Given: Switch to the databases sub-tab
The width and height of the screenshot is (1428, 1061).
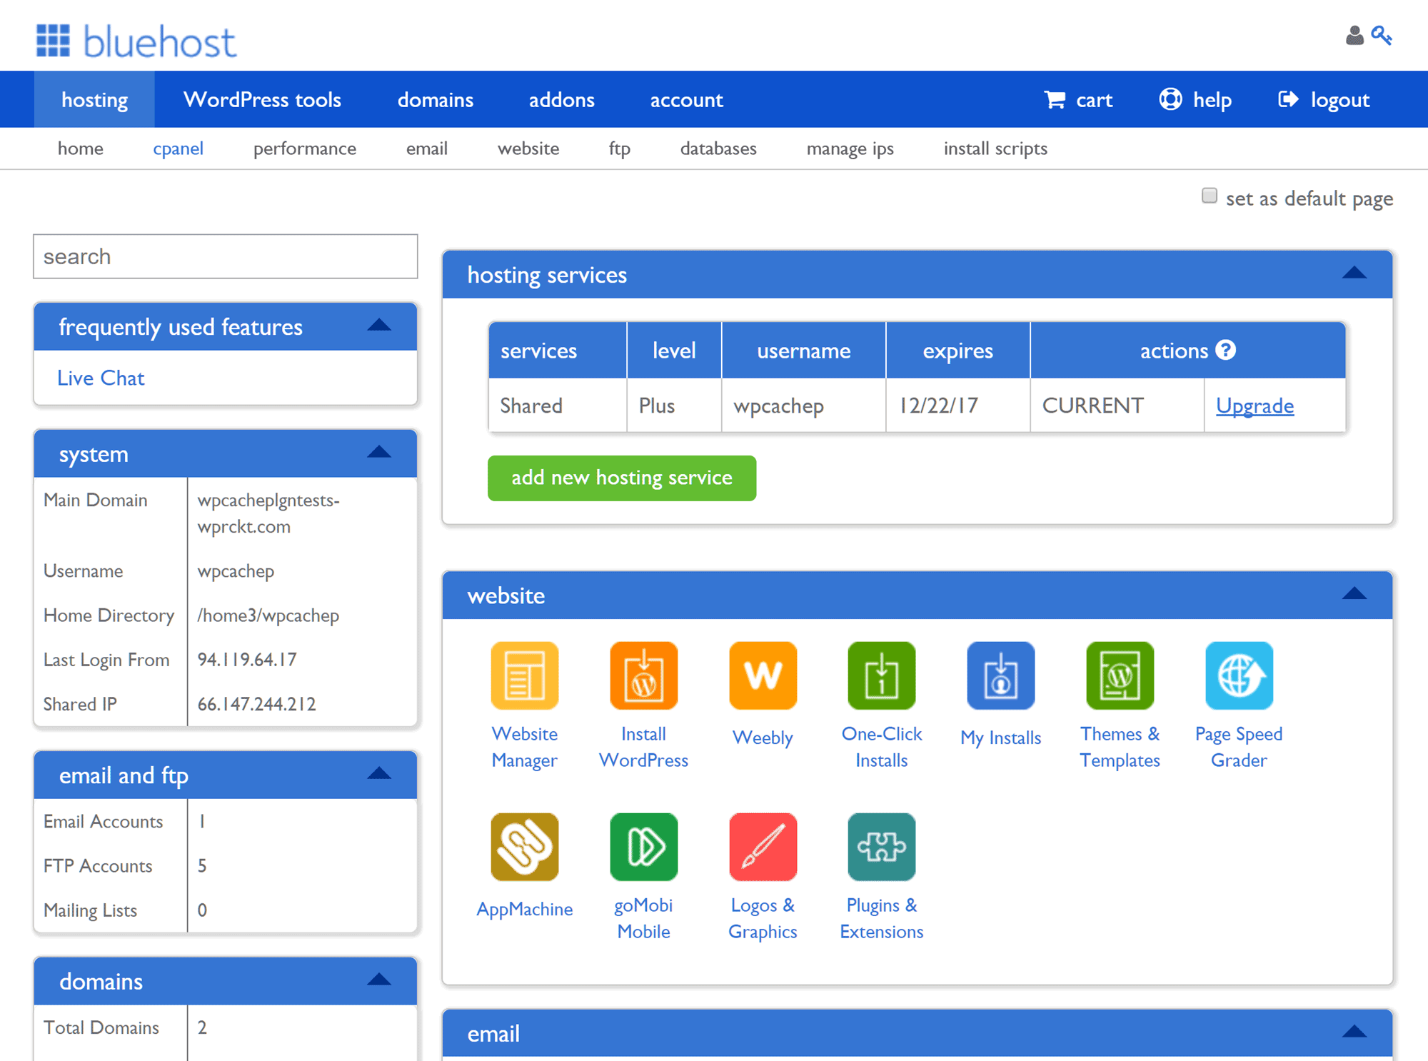Looking at the screenshot, I should click(x=718, y=149).
